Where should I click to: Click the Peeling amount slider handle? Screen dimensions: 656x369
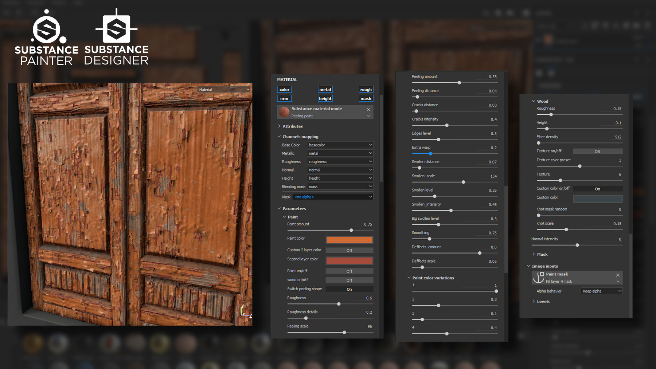[x=459, y=83]
